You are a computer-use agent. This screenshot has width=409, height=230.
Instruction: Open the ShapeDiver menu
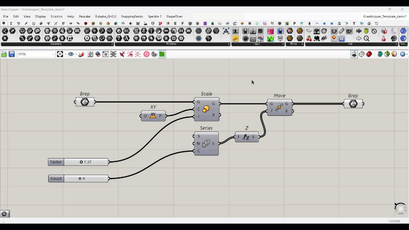point(174,16)
